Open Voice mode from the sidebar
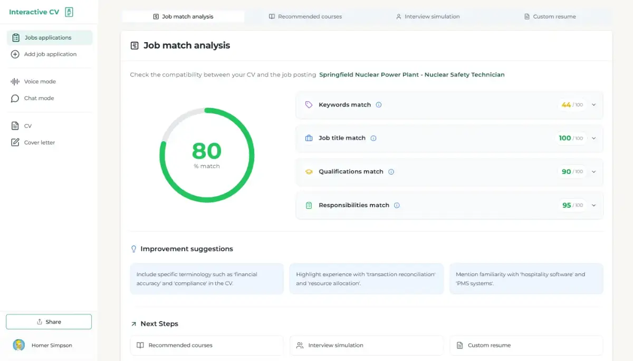This screenshot has width=633, height=361. (x=40, y=82)
